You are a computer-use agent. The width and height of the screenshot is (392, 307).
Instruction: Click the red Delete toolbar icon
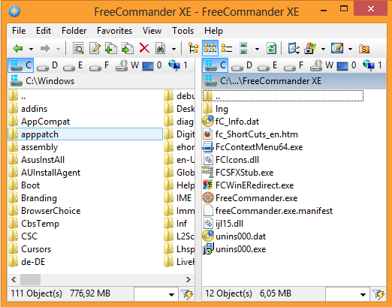[x=144, y=48]
